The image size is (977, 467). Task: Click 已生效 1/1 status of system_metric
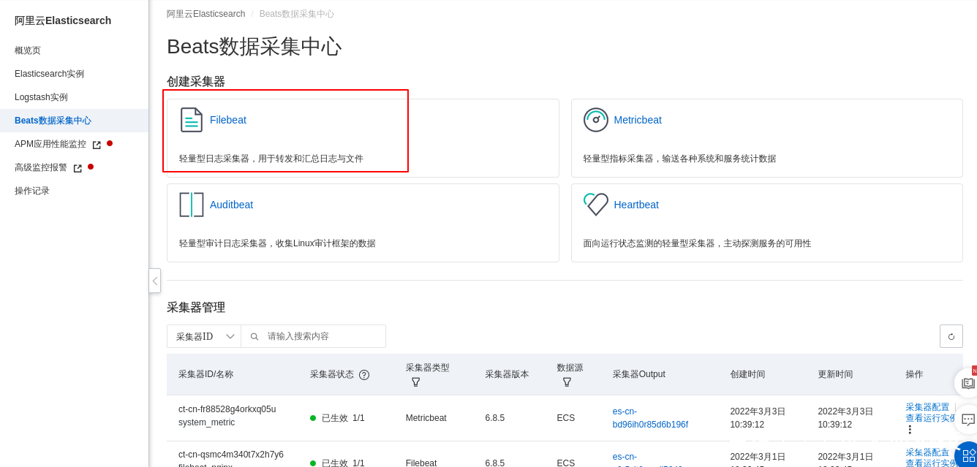tap(337, 418)
